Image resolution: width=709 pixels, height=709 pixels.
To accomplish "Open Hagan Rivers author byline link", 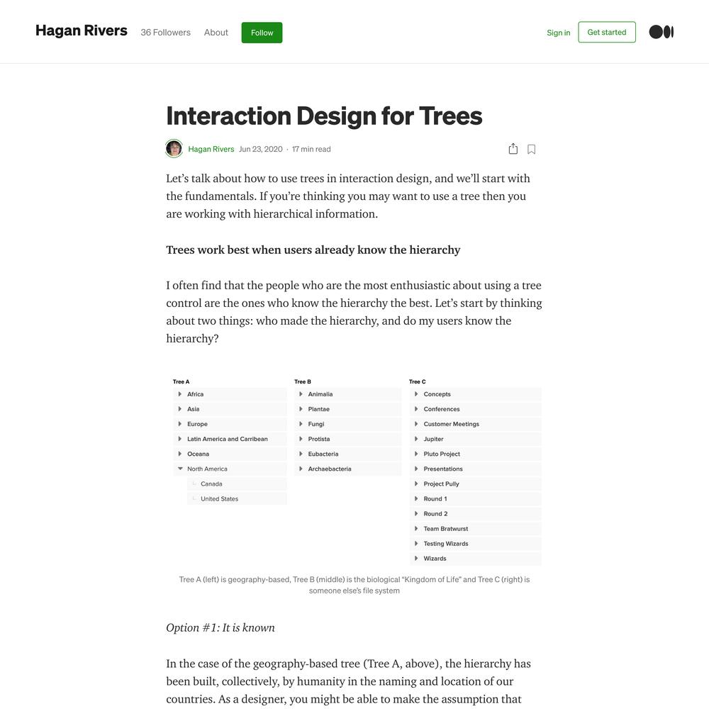I will (211, 149).
